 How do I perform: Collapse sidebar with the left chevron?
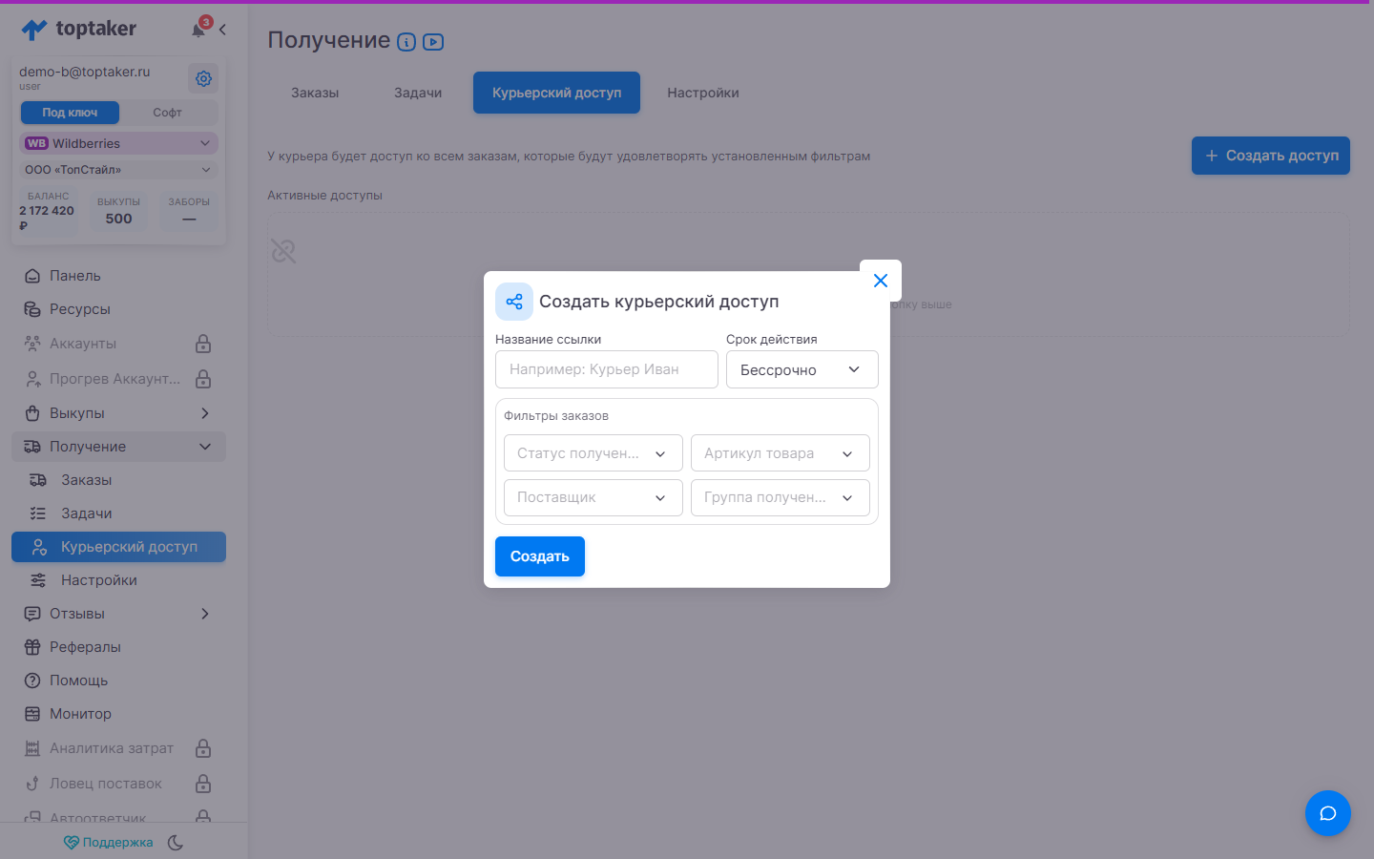point(222,30)
